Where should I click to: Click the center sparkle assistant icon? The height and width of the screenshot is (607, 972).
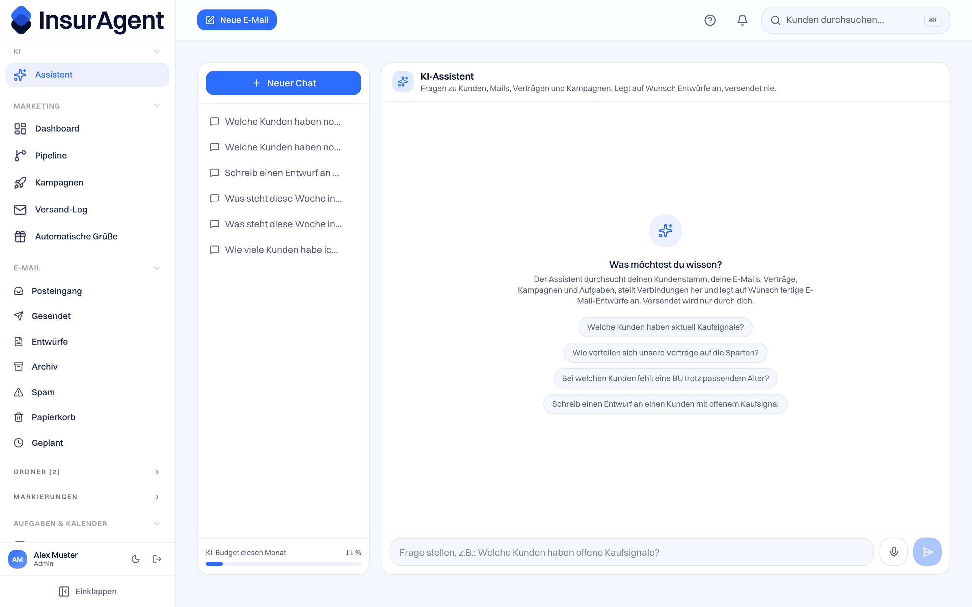665,231
